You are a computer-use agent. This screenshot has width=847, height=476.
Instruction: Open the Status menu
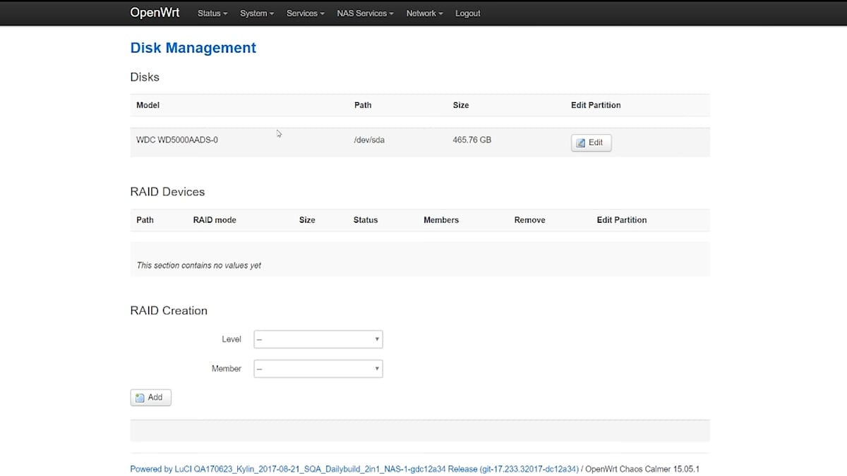pos(212,13)
